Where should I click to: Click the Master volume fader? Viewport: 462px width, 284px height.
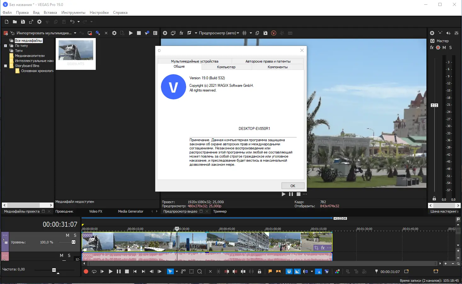pos(434,105)
